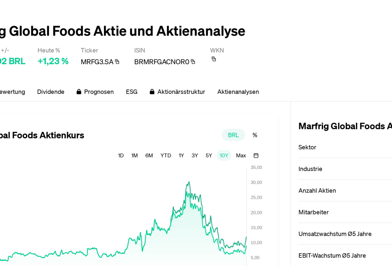Set chart range to YTD
Viewport: 392px width, 266px height.
coord(165,155)
